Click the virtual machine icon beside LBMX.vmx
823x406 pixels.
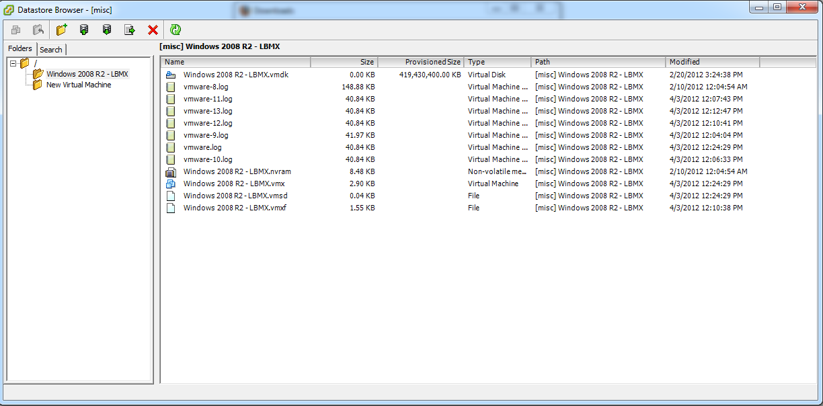[x=171, y=184]
